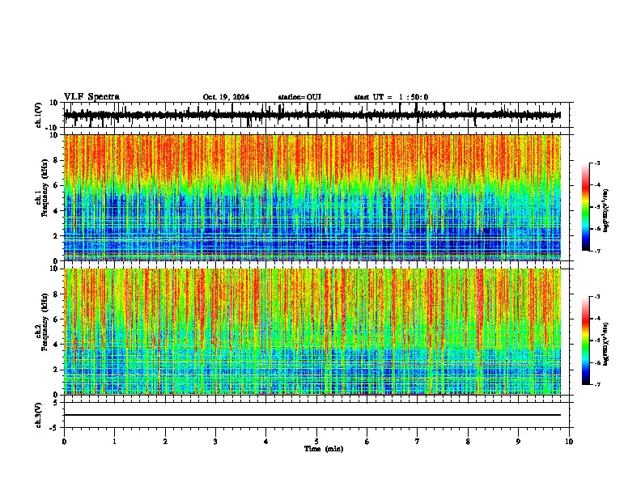
Task: Click the "-7" label on ch.2 colorbar
Action: 596,384
